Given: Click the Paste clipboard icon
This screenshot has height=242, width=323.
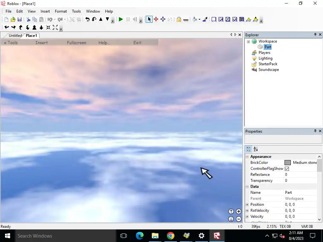Looking at the screenshot, I should pos(41,19).
